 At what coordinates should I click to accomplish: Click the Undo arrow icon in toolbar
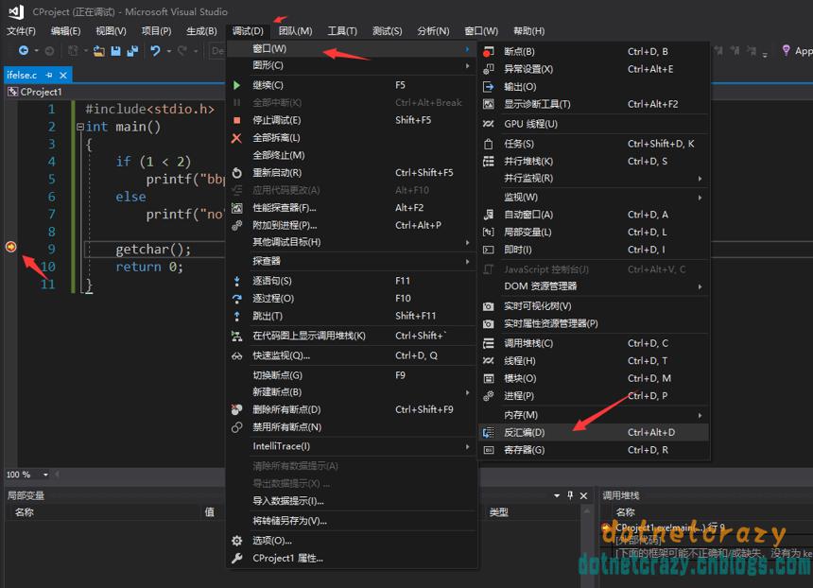coord(155,51)
